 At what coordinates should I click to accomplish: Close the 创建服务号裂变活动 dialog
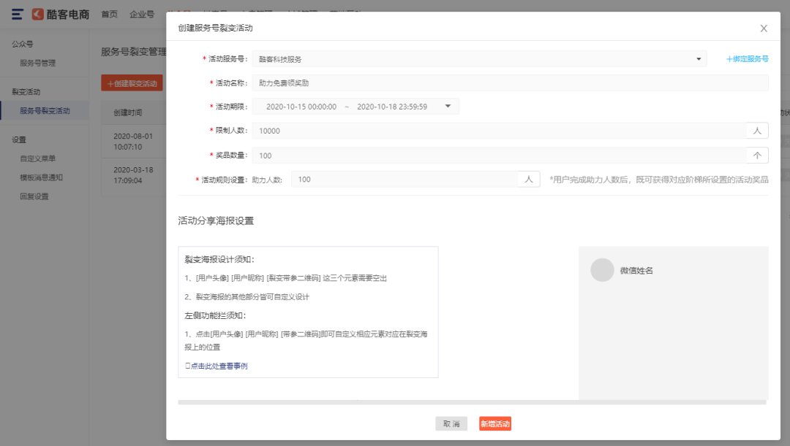click(x=764, y=28)
